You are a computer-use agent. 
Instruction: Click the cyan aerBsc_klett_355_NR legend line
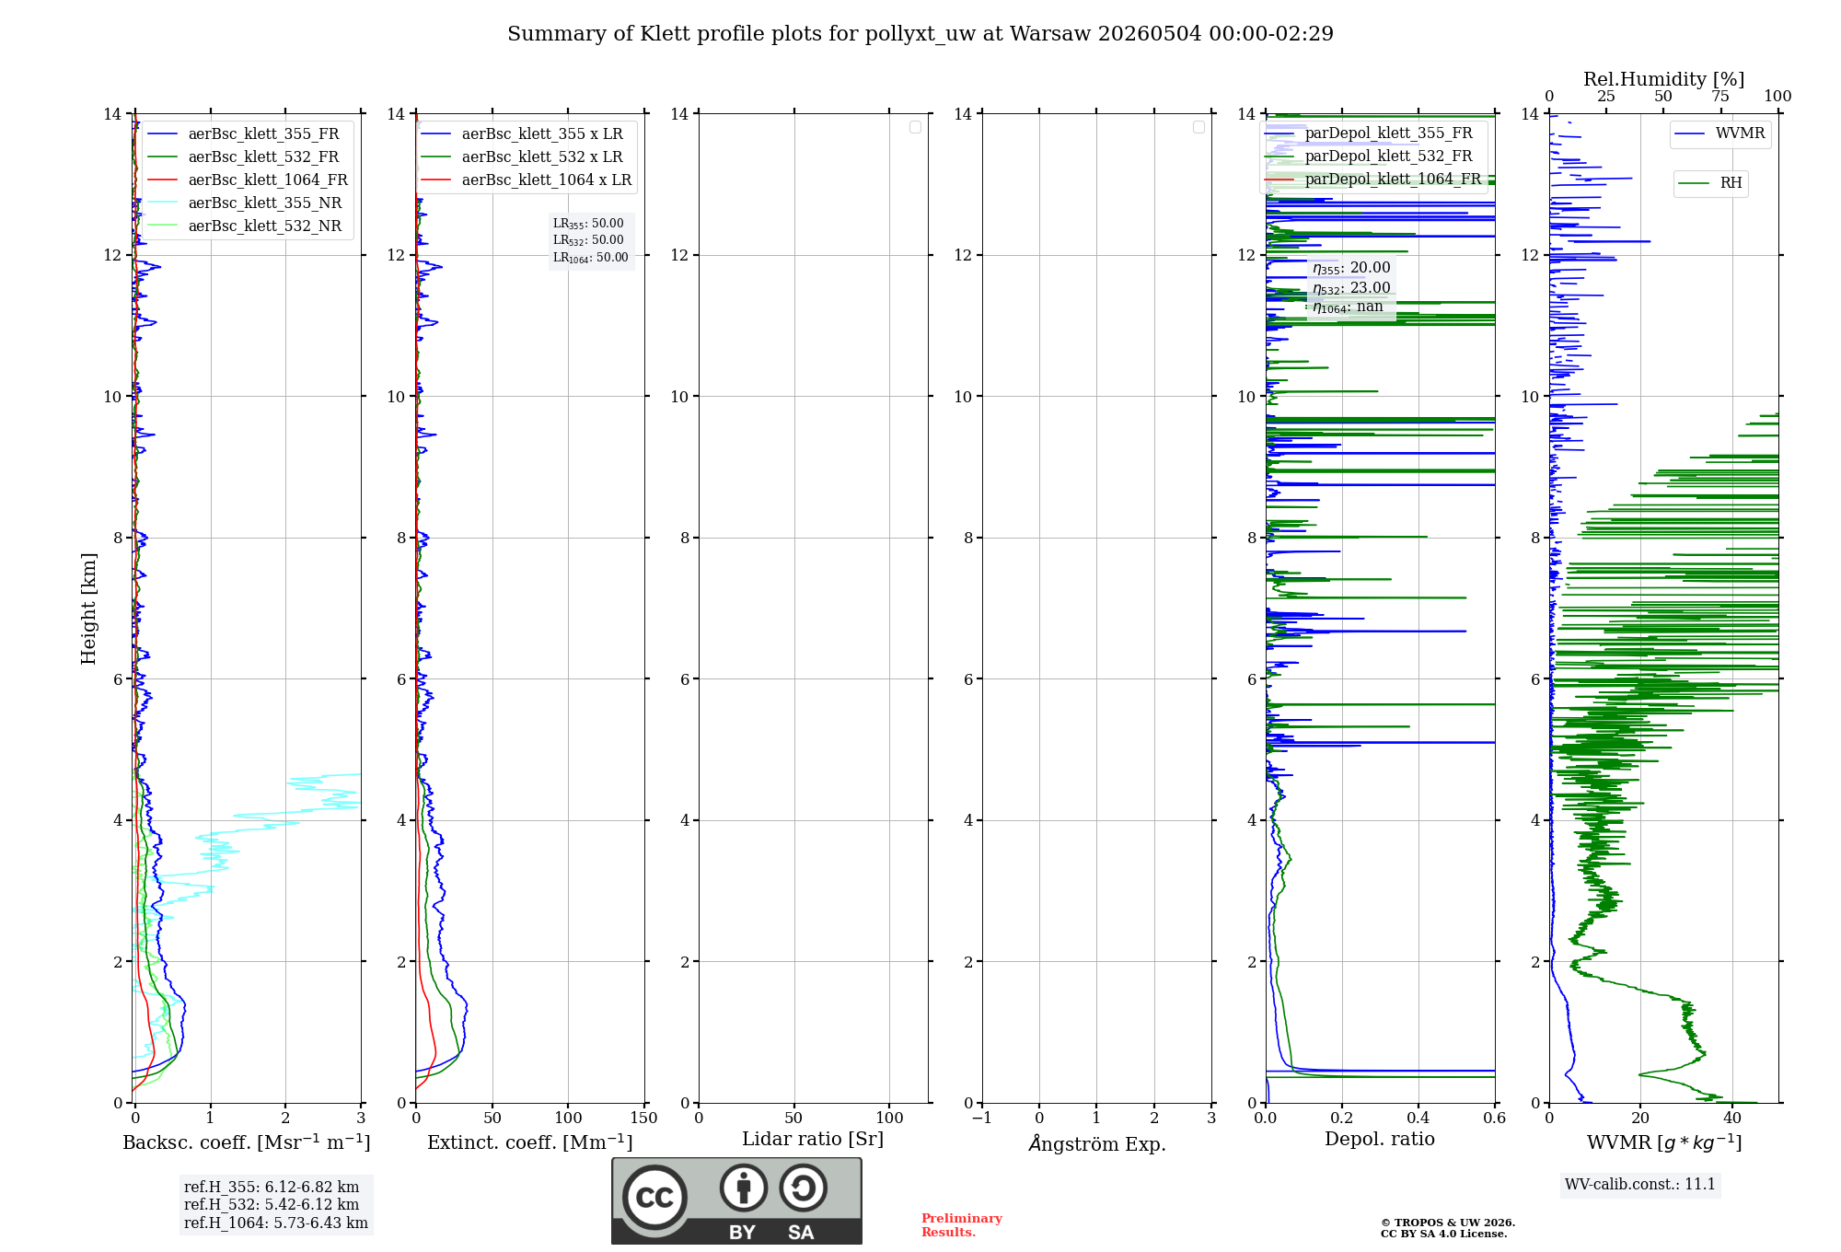tap(163, 203)
